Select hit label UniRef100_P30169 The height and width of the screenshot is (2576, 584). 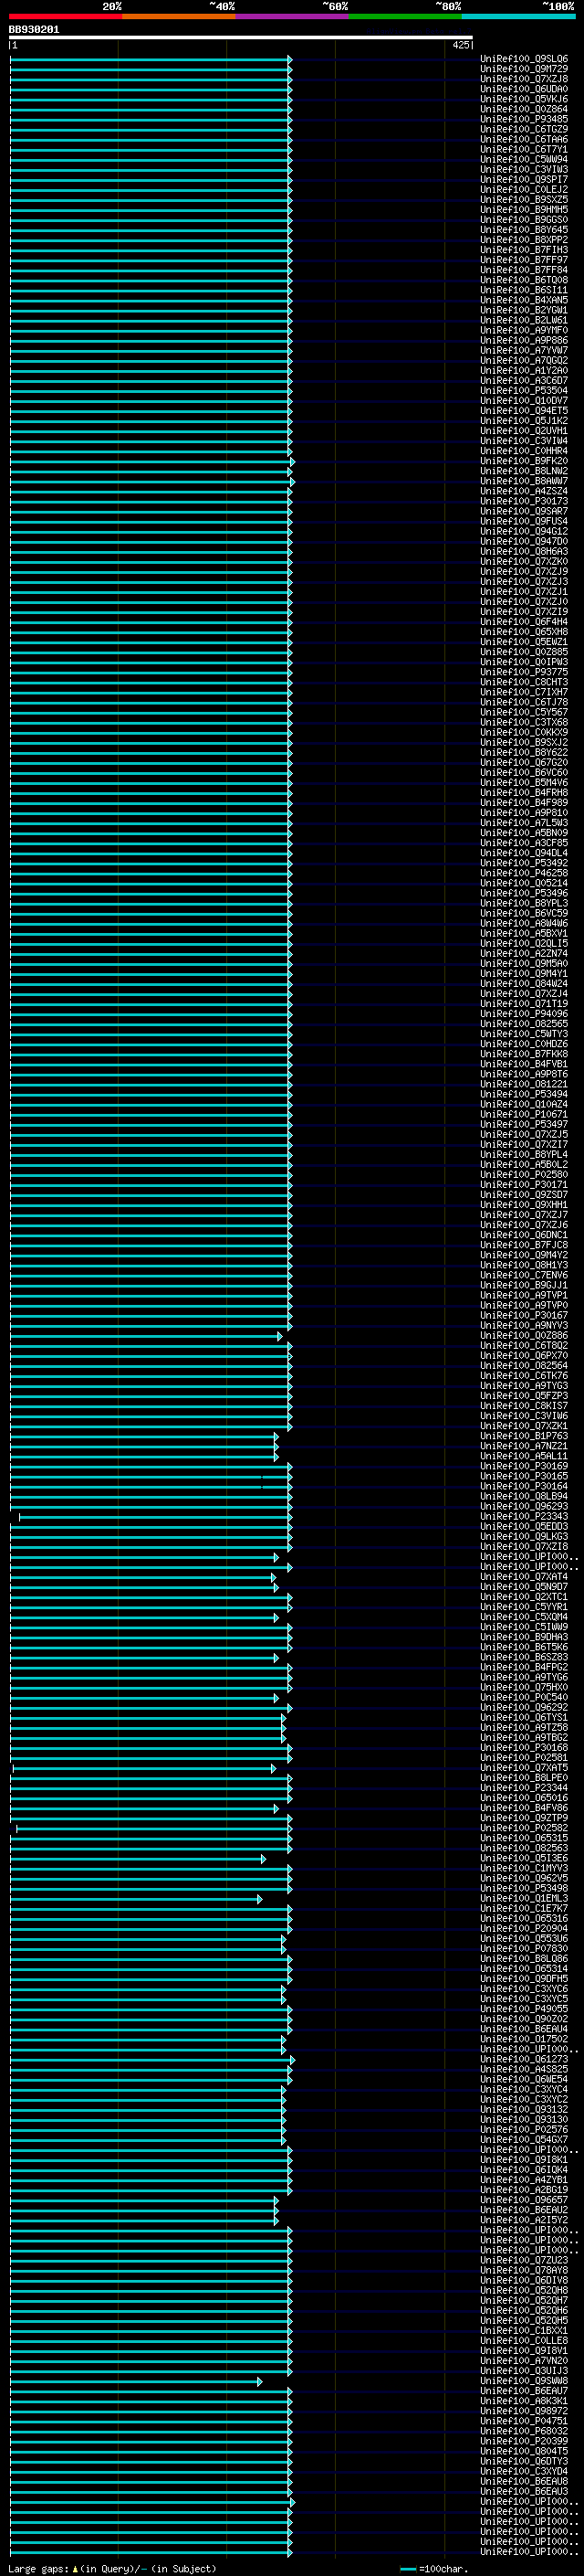pos(524,1466)
